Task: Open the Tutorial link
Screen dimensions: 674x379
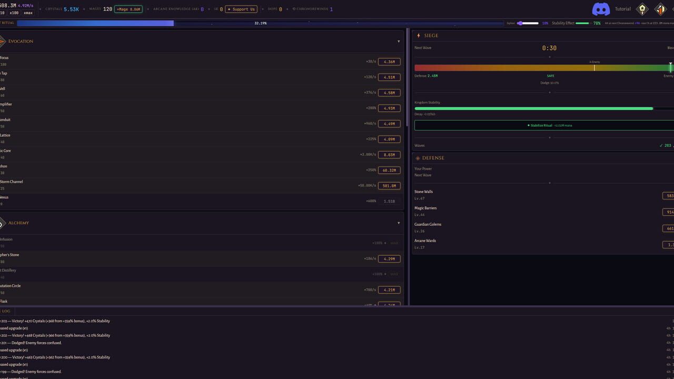Action: pyautogui.click(x=622, y=9)
